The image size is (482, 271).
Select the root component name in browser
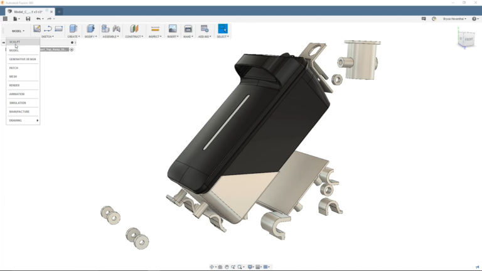tap(53, 50)
